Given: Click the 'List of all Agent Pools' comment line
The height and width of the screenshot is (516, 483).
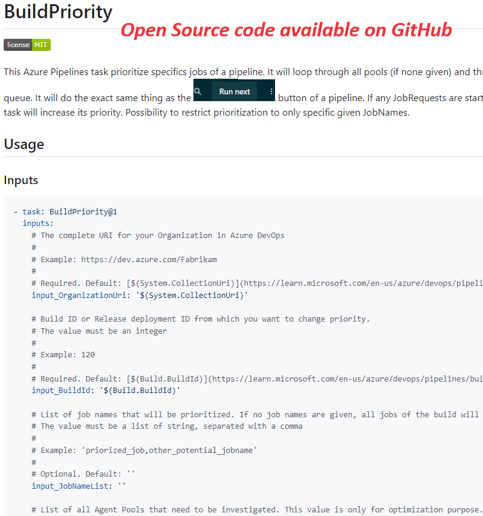Looking at the screenshot, I should point(258,510).
